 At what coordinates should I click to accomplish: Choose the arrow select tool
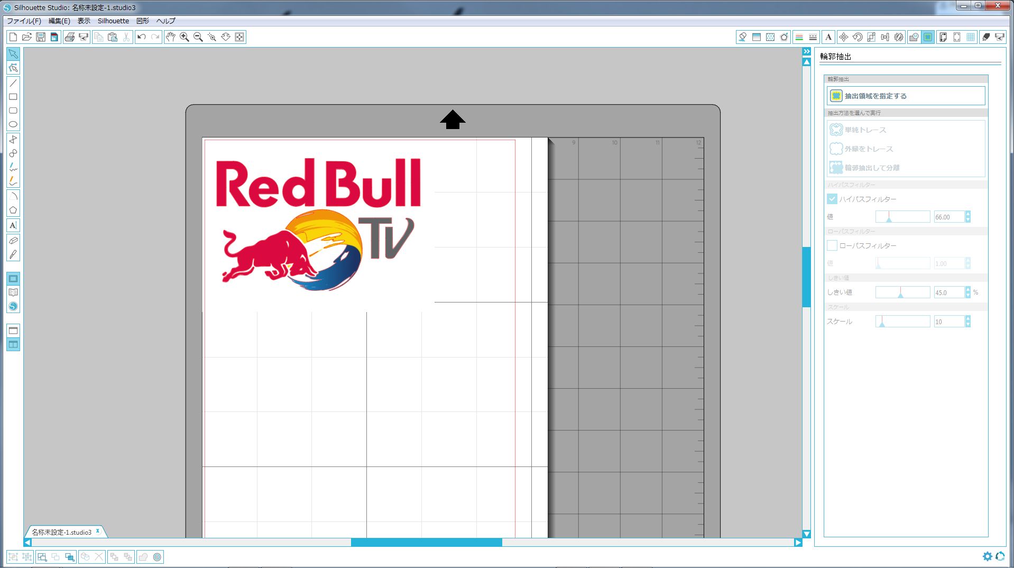[x=13, y=54]
